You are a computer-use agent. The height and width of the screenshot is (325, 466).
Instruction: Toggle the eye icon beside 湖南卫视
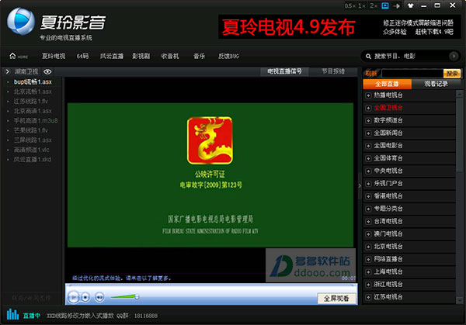click(47, 71)
